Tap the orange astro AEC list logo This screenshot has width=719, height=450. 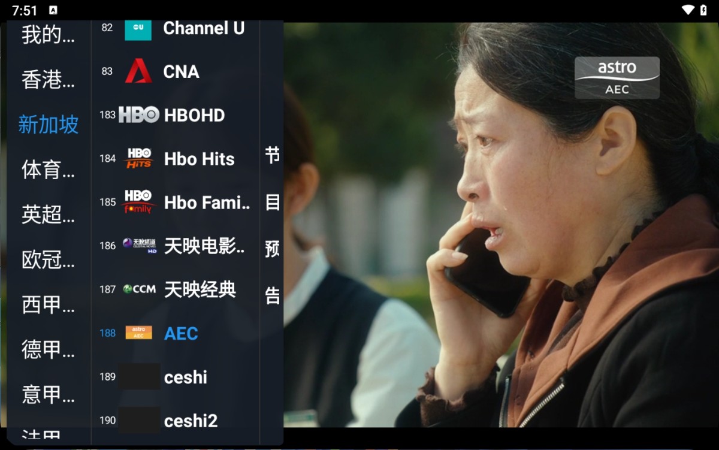click(138, 333)
